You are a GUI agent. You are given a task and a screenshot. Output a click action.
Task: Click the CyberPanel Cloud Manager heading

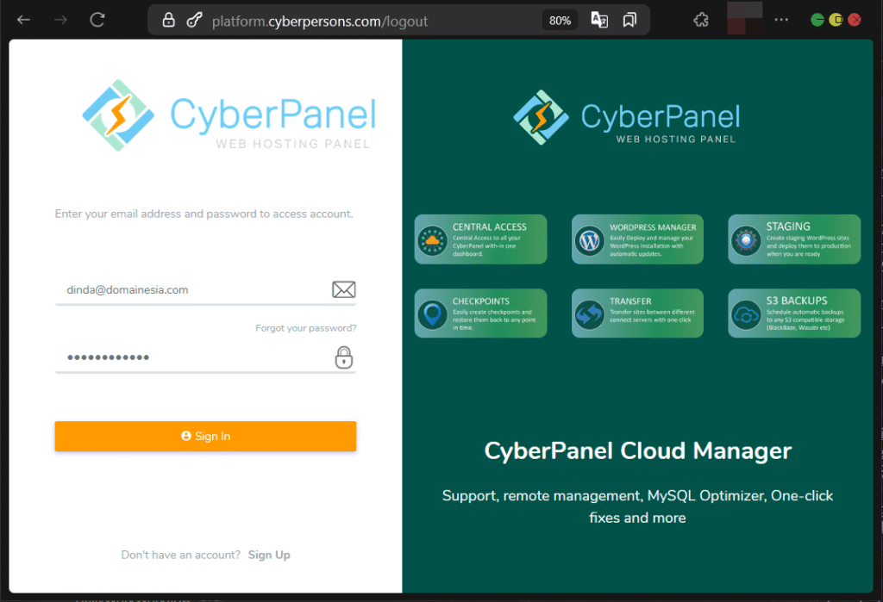tap(638, 451)
